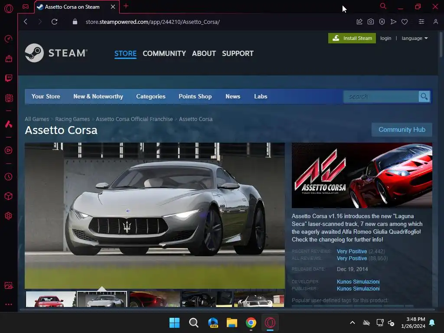Open the send/flow arrow icon

pyautogui.click(x=393, y=22)
